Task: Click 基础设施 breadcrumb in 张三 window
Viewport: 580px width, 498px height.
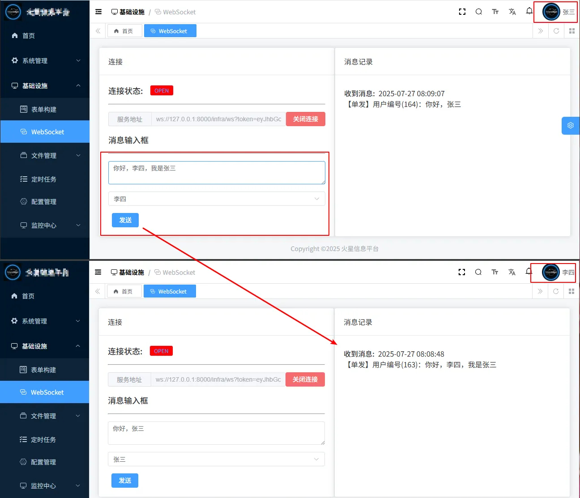Action: click(128, 12)
